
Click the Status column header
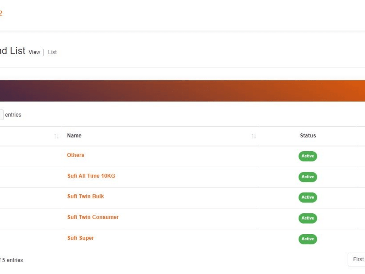click(x=308, y=136)
